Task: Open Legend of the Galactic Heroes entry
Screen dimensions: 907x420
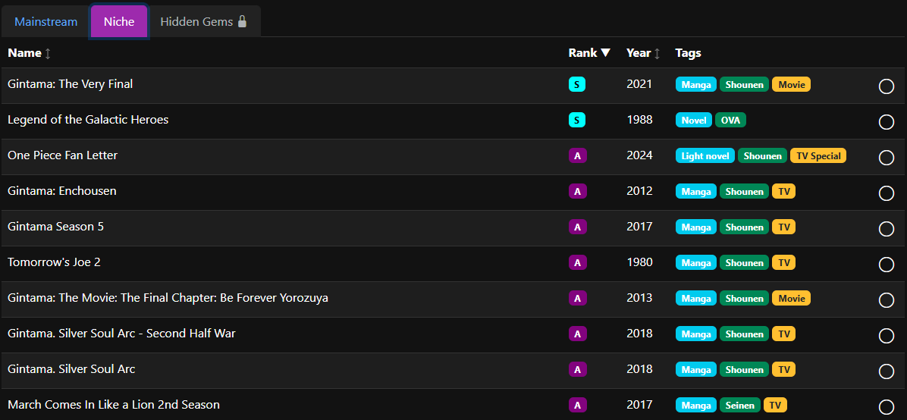Action: (x=88, y=120)
